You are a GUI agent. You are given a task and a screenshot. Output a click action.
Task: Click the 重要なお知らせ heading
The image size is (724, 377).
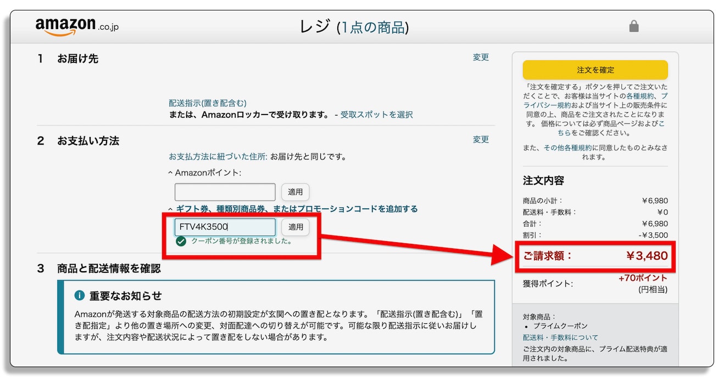click(x=126, y=296)
